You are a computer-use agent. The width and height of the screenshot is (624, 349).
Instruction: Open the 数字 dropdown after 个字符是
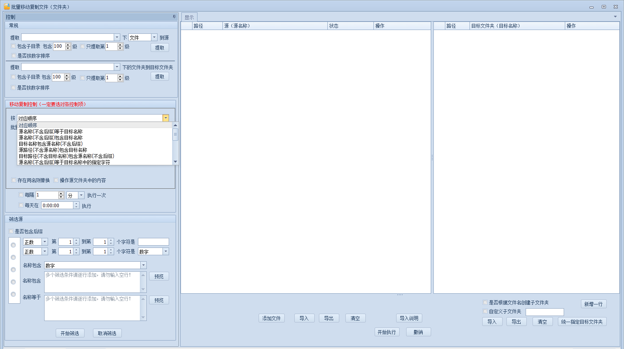click(x=166, y=251)
